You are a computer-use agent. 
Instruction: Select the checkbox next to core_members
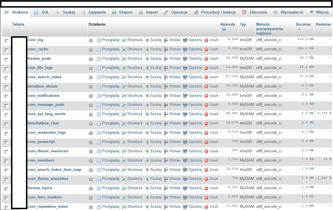[6, 161]
